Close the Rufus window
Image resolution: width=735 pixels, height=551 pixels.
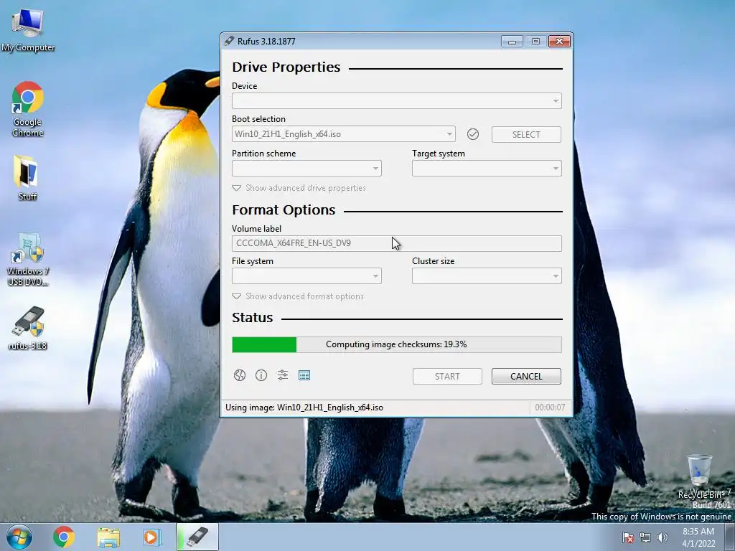coord(559,41)
